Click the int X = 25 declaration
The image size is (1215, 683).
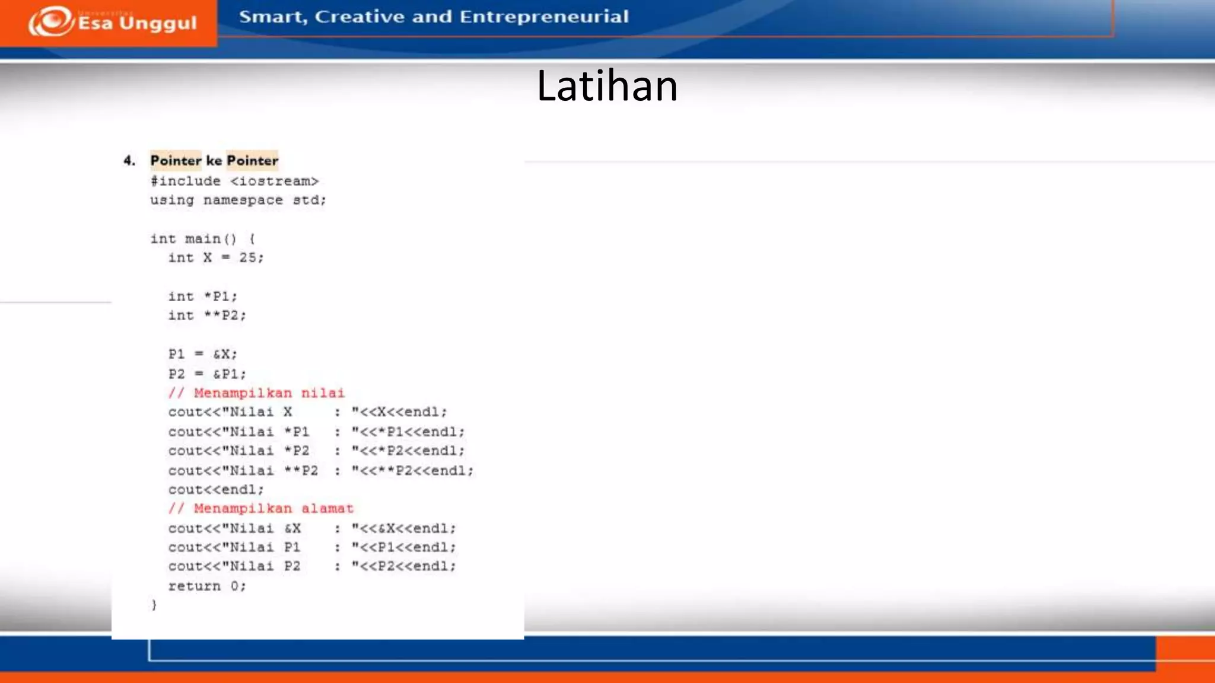click(x=216, y=258)
